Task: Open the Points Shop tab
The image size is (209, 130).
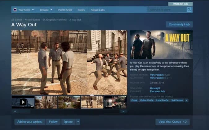Action: [65, 10]
